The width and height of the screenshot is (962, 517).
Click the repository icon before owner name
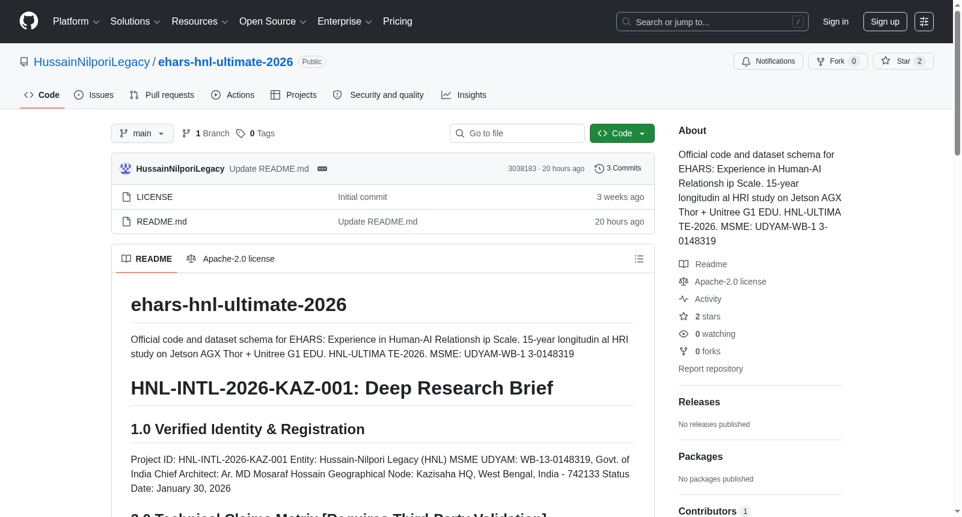click(x=24, y=62)
